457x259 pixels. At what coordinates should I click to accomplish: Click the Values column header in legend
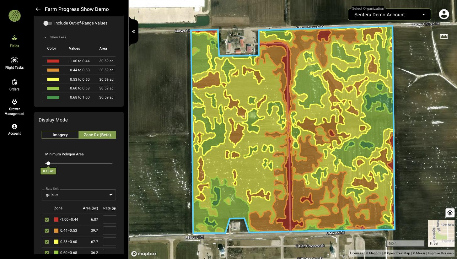click(x=74, y=48)
